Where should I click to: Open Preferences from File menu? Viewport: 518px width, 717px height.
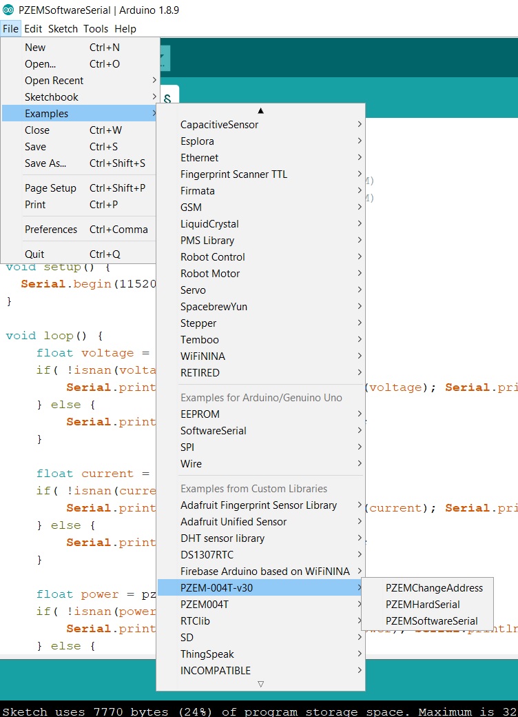(80, 230)
